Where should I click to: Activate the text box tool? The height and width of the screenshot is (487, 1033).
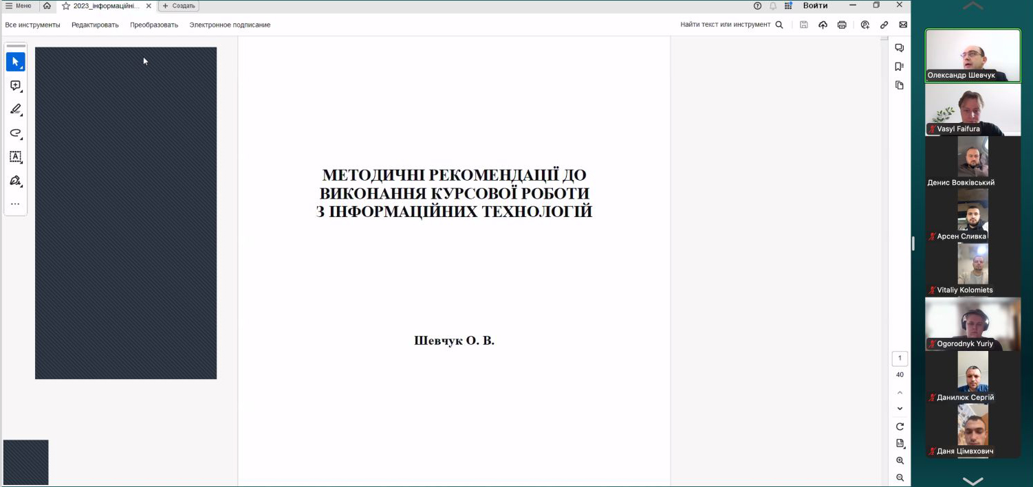(15, 157)
